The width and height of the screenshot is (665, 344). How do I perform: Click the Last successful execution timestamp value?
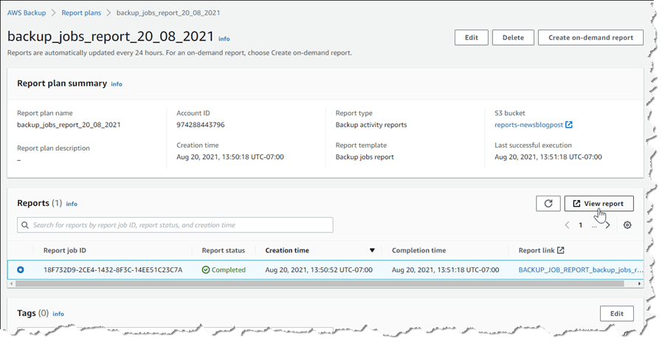[x=548, y=157]
